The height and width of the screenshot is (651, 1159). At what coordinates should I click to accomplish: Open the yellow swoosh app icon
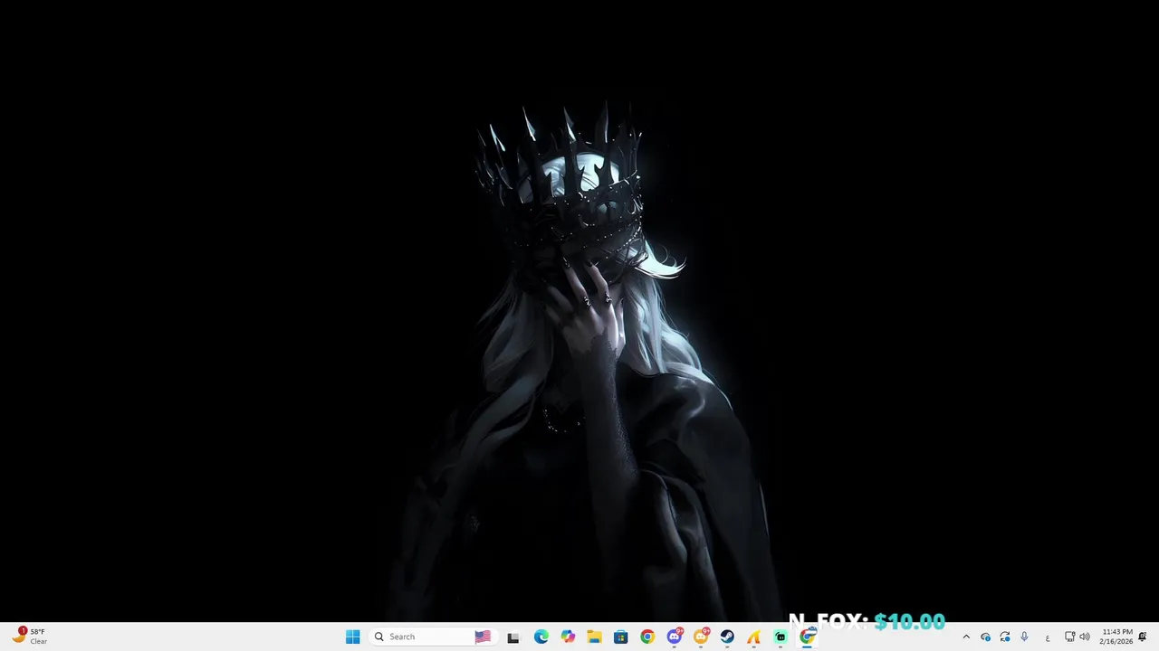coord(753,637)
